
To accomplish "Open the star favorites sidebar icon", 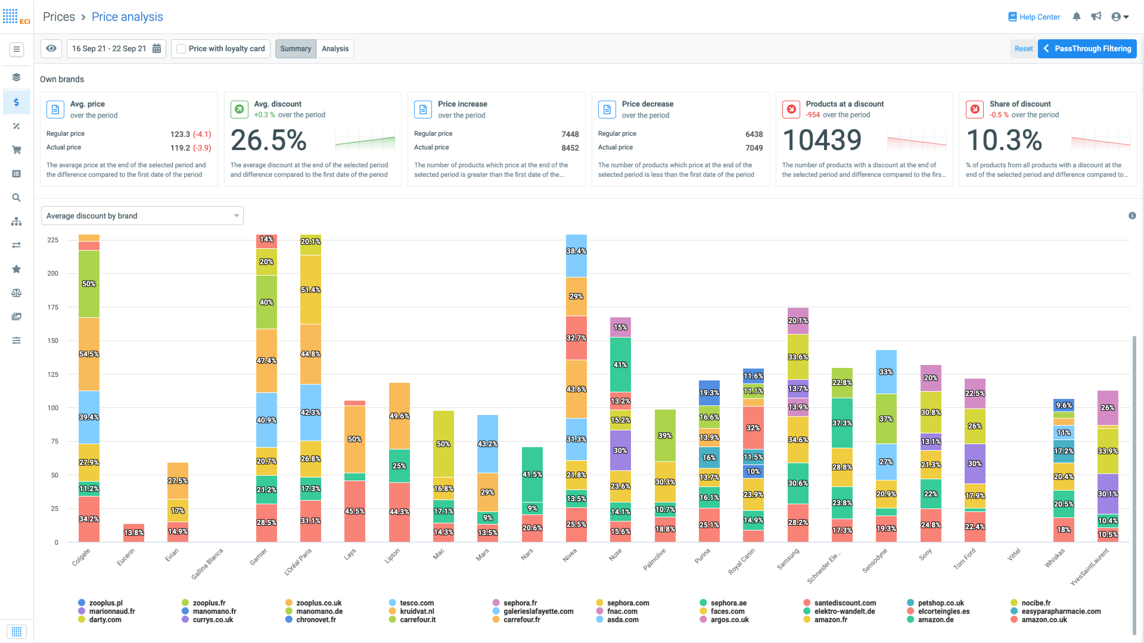I will (16, 269).
